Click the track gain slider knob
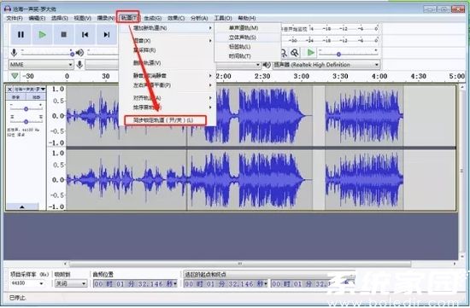 click(26, 109)
